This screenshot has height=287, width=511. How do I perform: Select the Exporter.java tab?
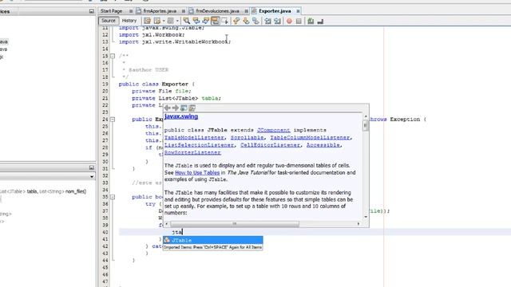click(275, 11)
